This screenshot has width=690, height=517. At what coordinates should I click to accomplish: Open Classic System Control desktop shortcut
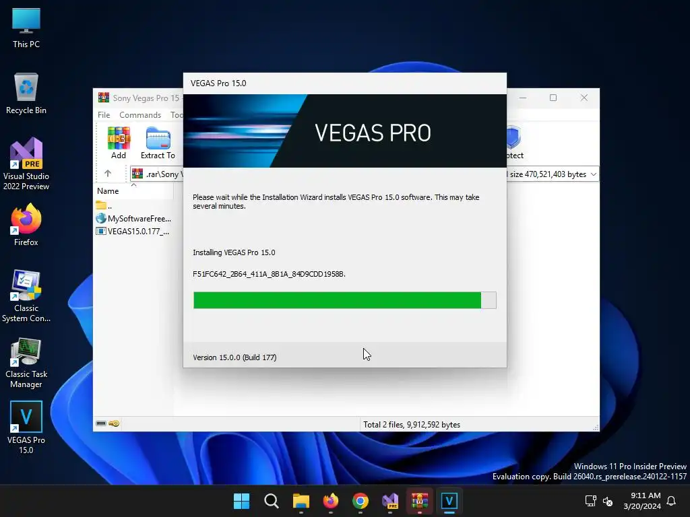(x=26, y=296)
